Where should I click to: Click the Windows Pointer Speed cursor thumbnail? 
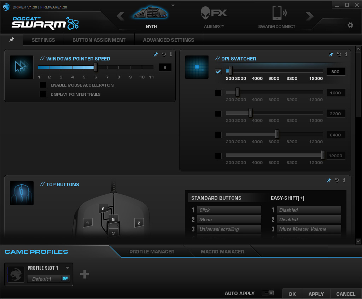(x=22, y=67)
